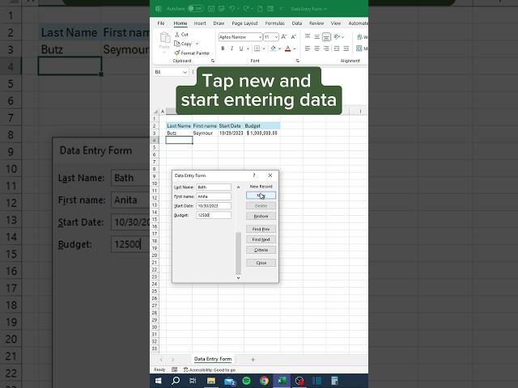The height and width of the screenshot is (388, 518).
Task: Click the Save icon beside AutoSave
Action: point(211,9)
